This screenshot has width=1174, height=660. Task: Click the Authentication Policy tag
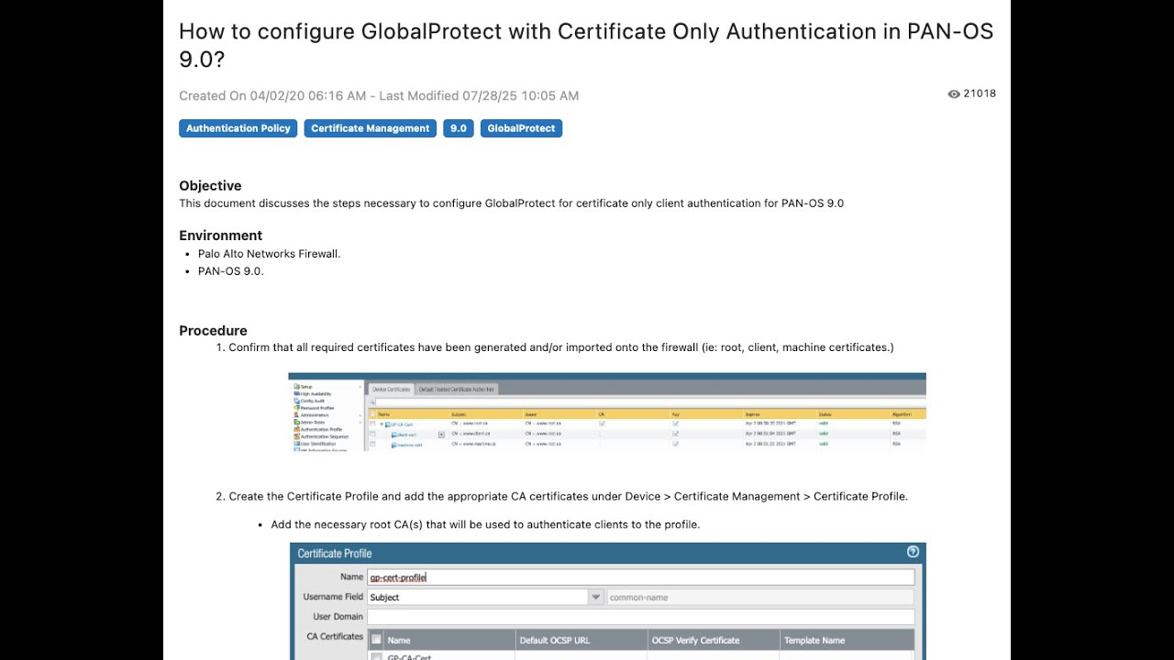click(x=238, y=128)
